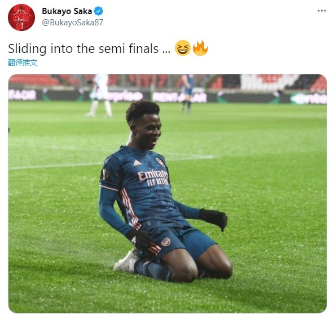Click the blue verified badge

click(x=99, y=11)
